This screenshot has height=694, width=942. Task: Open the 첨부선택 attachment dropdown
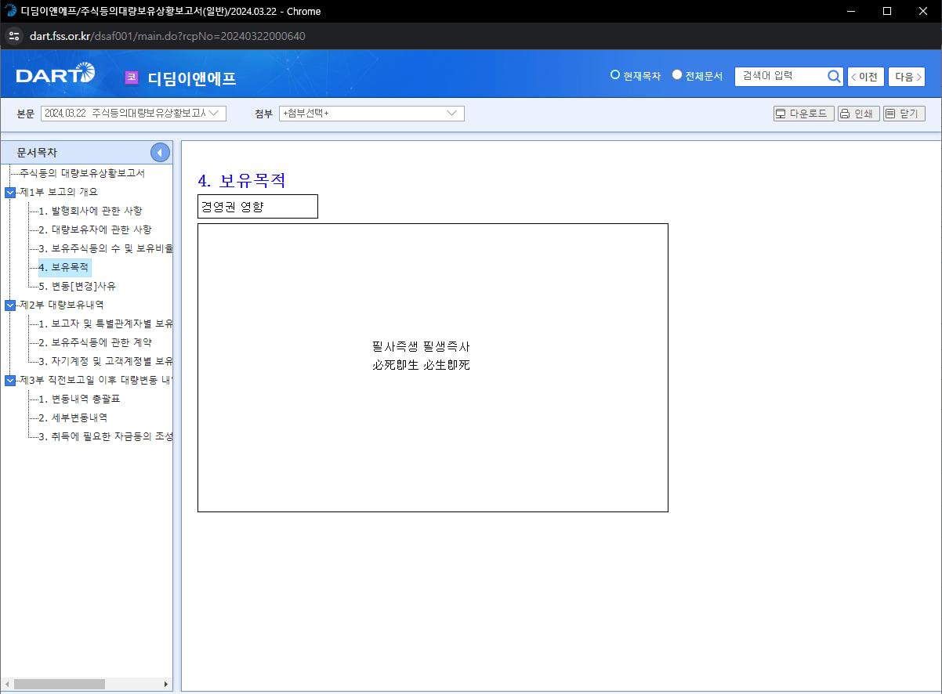click(371, 114)
